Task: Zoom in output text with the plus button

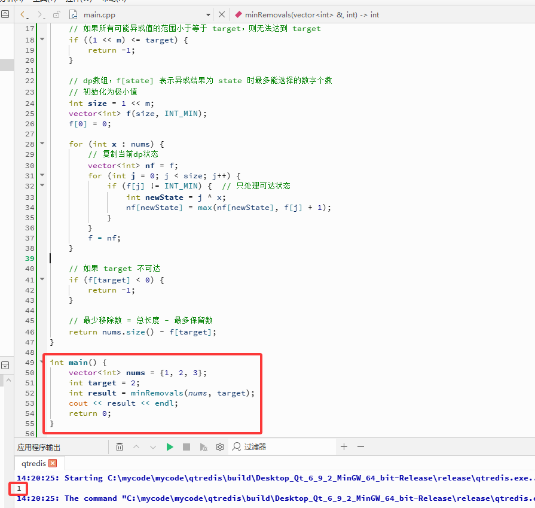Action: pos(344,446)
